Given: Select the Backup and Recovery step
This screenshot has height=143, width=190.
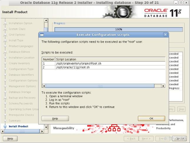Looking at the screenshot, I should coord(22,98).
